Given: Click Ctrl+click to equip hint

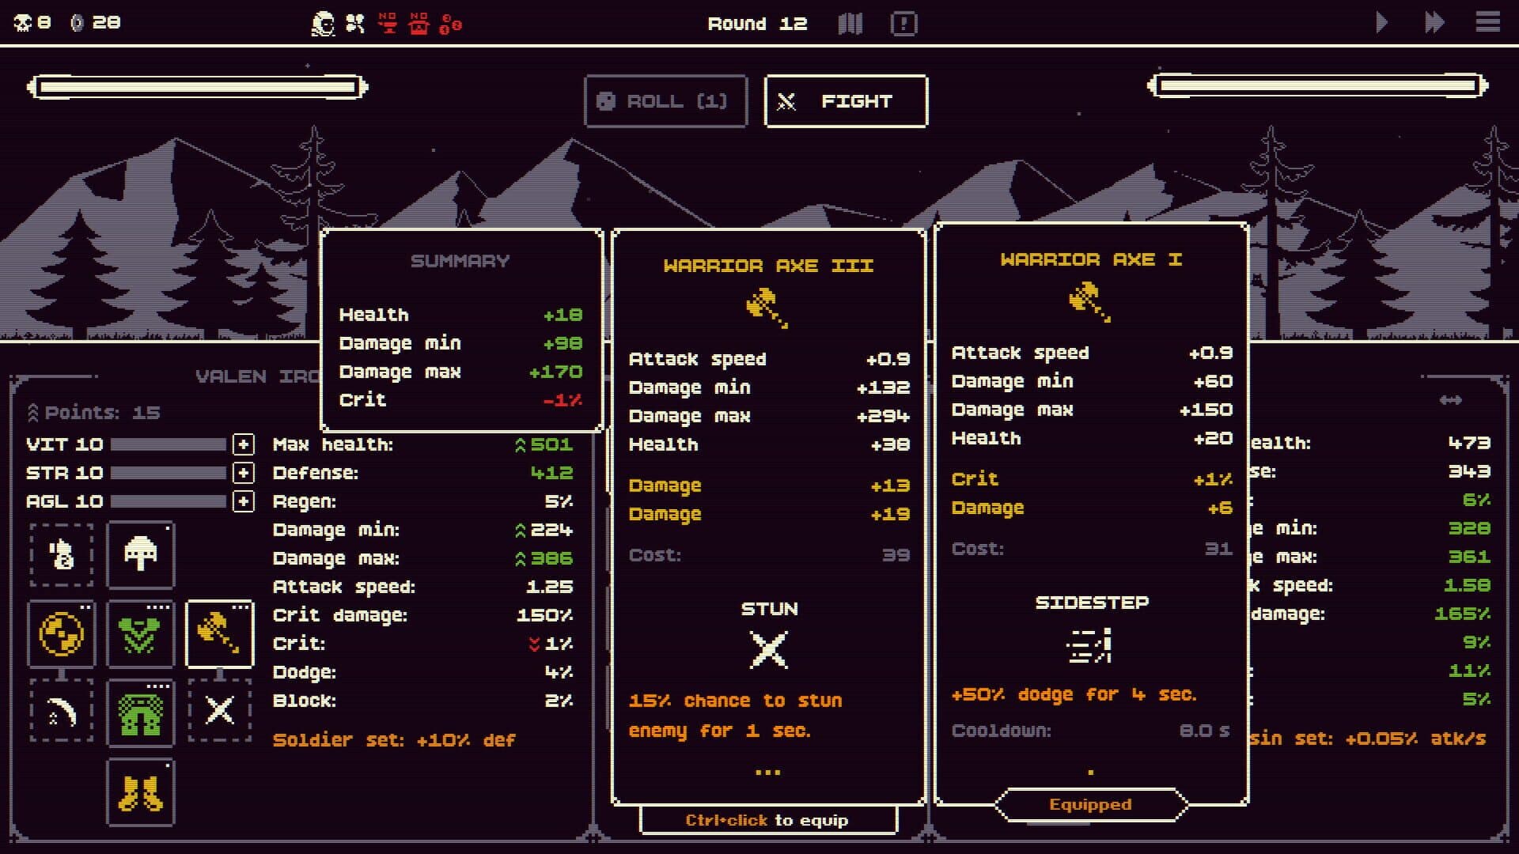Looking at the screenshot, I should (x=767, y=820).
